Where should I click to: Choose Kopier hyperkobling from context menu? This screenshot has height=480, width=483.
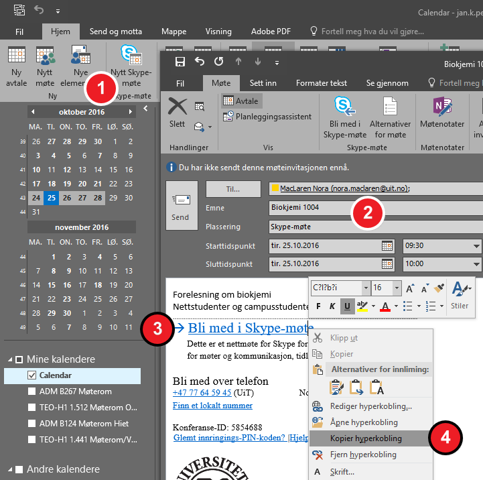366,438
